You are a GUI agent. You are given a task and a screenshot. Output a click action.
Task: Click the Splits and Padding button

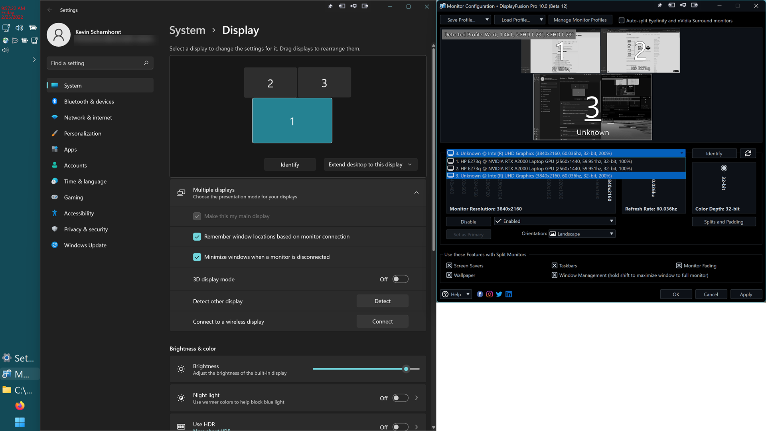(723, 222)
